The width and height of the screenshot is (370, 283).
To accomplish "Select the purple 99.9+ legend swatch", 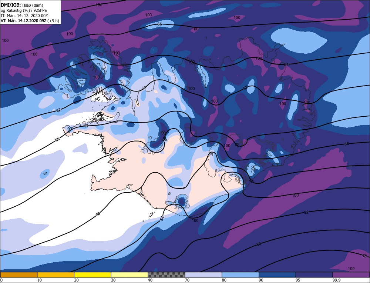I will [x=351, y=274].
